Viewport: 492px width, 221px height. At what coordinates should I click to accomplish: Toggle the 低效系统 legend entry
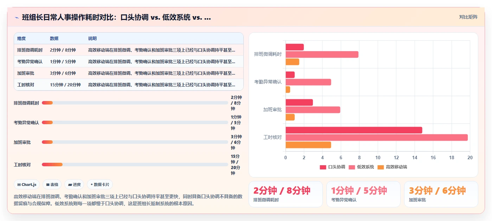tap(361, 167)
